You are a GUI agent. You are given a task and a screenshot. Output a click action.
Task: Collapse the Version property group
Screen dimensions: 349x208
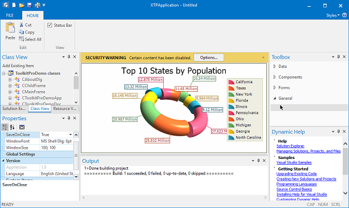3,161
